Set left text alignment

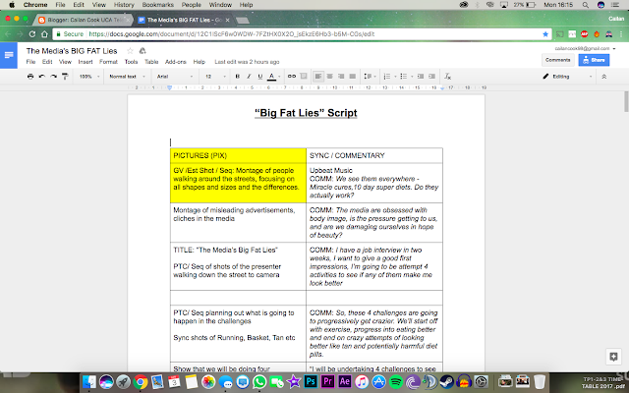pyautogui.click(x=318, y=77)
